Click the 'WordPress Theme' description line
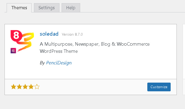Viewport: 185px width, 109px height. point(59,51)
